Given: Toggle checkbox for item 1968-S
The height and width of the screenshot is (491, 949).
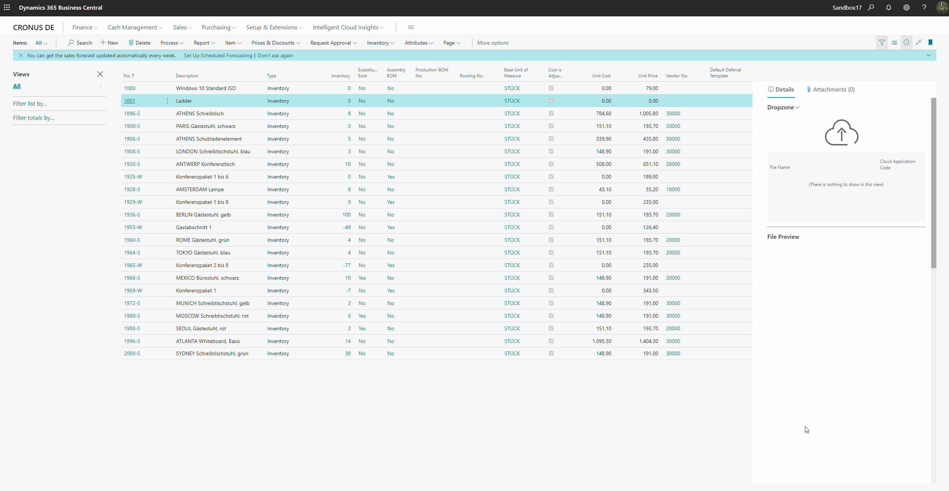Looking at the screenshot, I should (x=551, y=278).
